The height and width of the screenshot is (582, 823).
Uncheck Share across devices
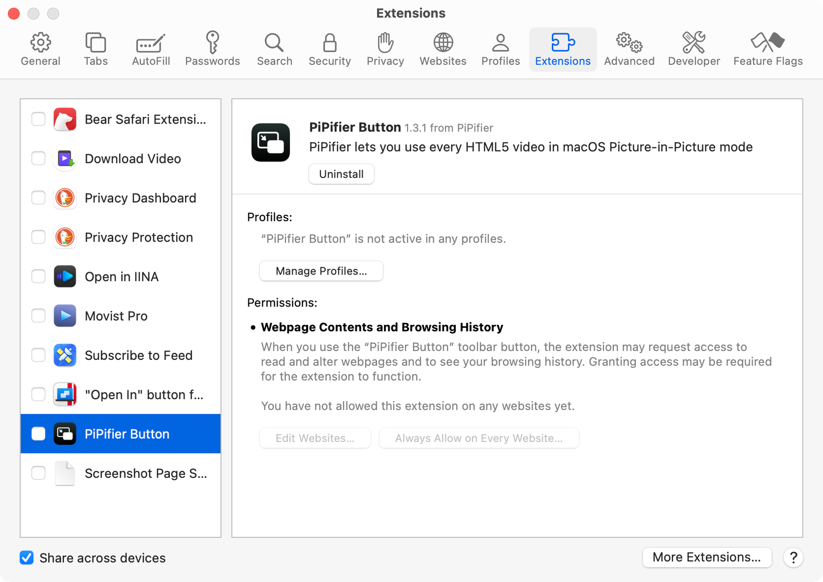(26, 558)
